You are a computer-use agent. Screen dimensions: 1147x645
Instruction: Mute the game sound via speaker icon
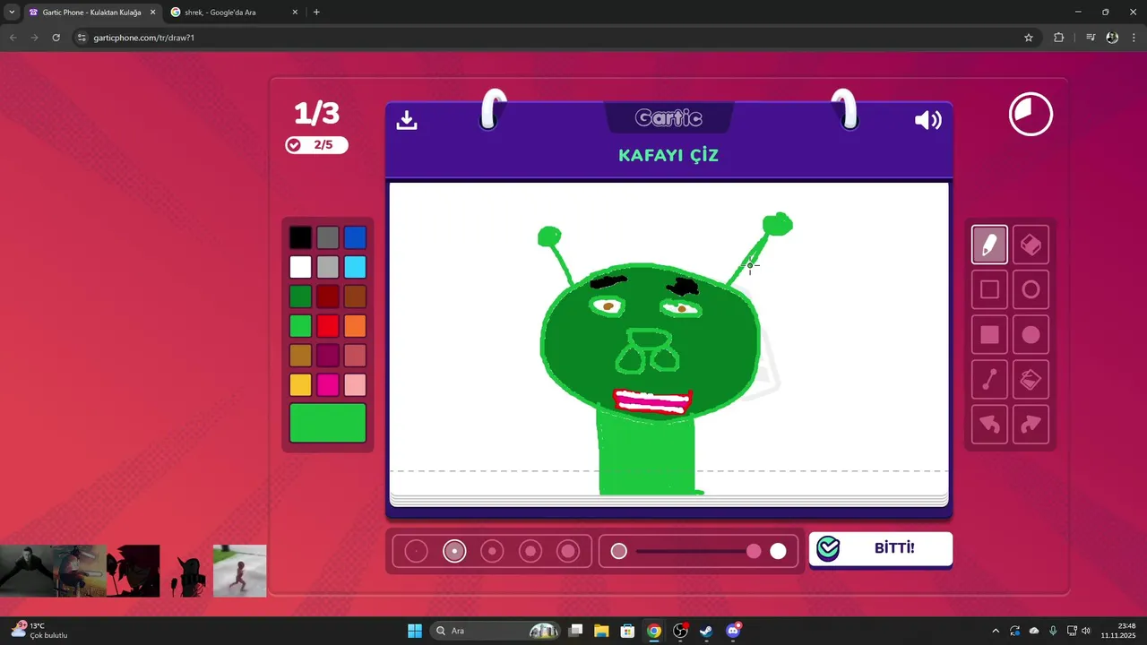[x=927, y=120]
